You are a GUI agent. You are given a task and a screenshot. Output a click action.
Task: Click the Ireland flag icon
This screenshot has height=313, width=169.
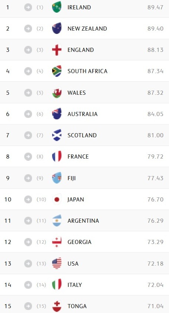tap(57, 7)
